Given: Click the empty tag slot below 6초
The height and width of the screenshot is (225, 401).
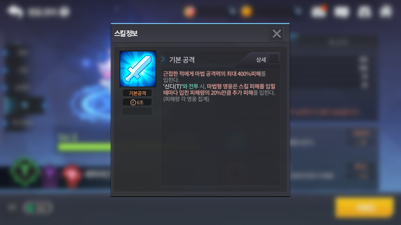Looking at the screenshot, I should click(137, 111).
